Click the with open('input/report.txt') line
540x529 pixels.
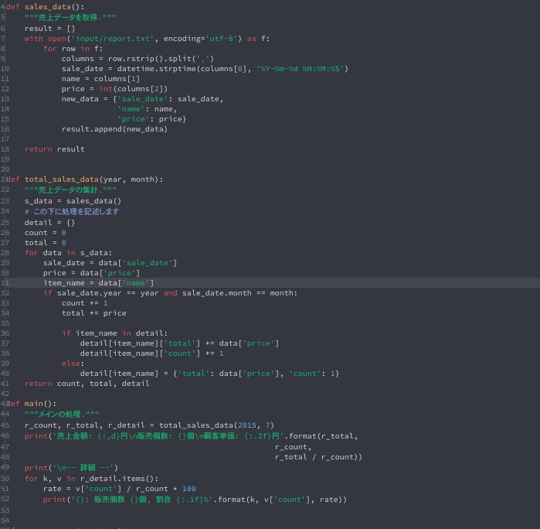[x=147, y=39]
